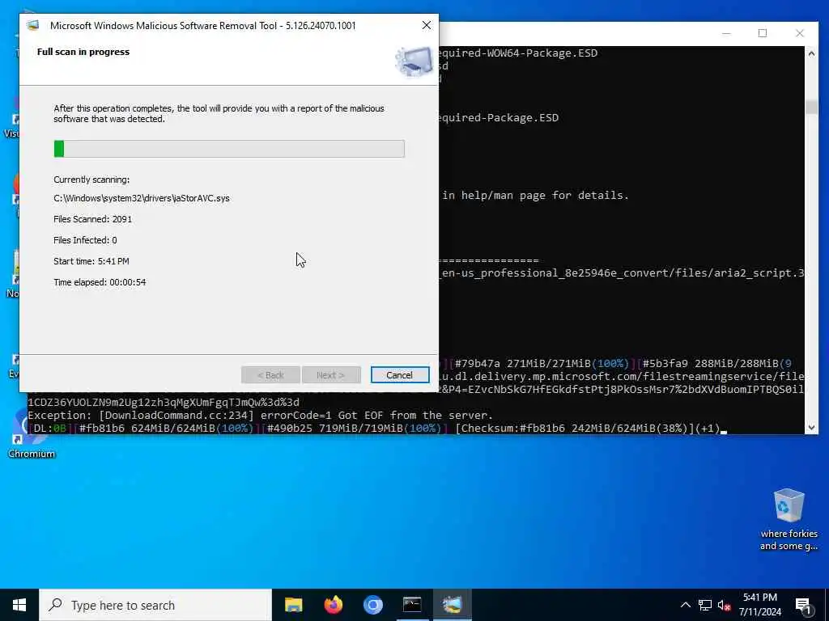Click the help/man page line in terminal
The width and height of the screenshot is (829, 621).
coord(536,196)
